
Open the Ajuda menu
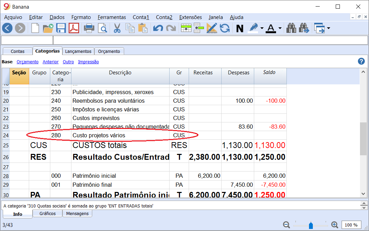pyautogui.click(x=237, y=17)
